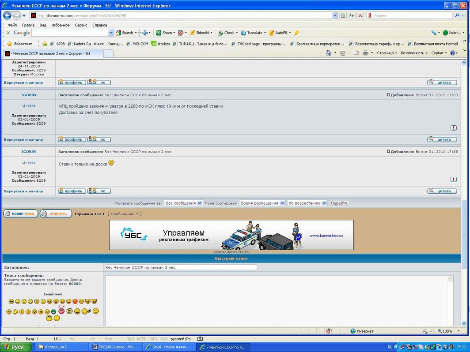Open the Сервис menu in menu bar
Image resolution: width=470 pixels, height=352 pixels.
81,25
